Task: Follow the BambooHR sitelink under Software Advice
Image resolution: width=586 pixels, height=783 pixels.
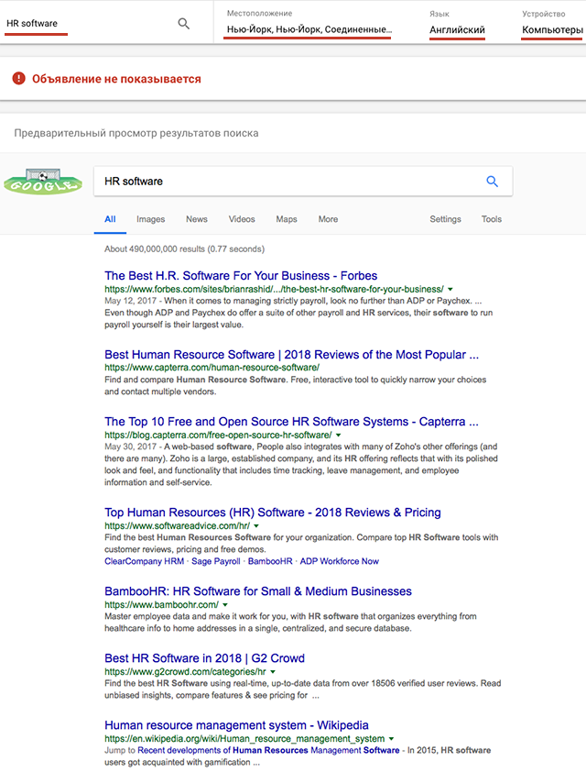Action: click(270, 561)
